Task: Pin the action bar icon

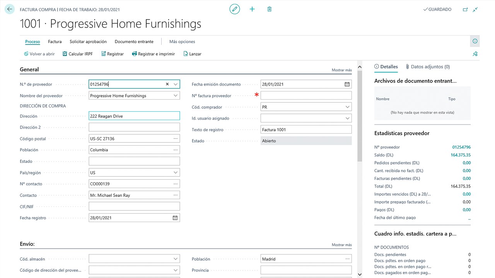Action: [x=475, y=54]
